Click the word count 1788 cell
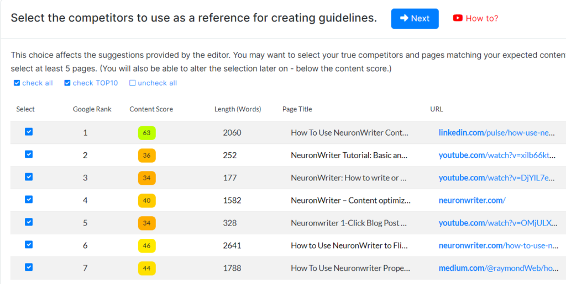The height and width of the screenshot is (284, 566). pyautogui.click(x=232, y=269)
